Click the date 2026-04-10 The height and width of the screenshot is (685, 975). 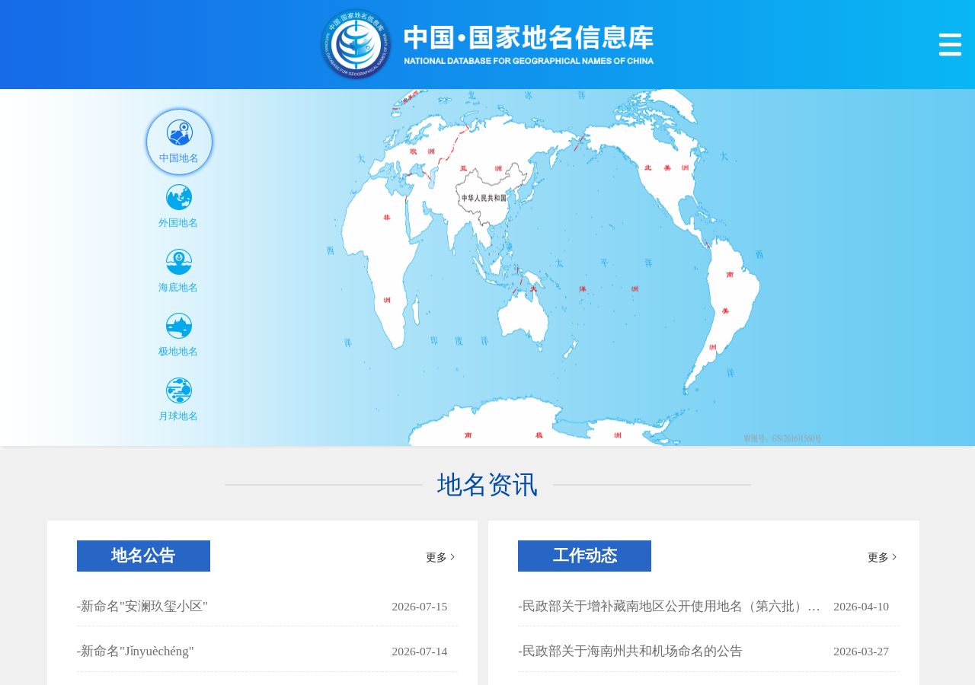tap(861, 607)
